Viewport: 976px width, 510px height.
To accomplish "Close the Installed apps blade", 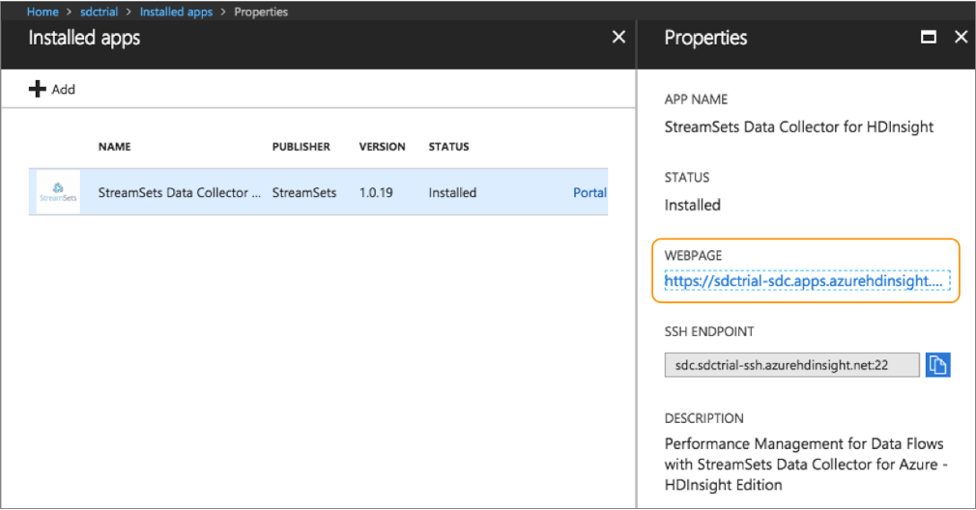I will pos(618,38).
